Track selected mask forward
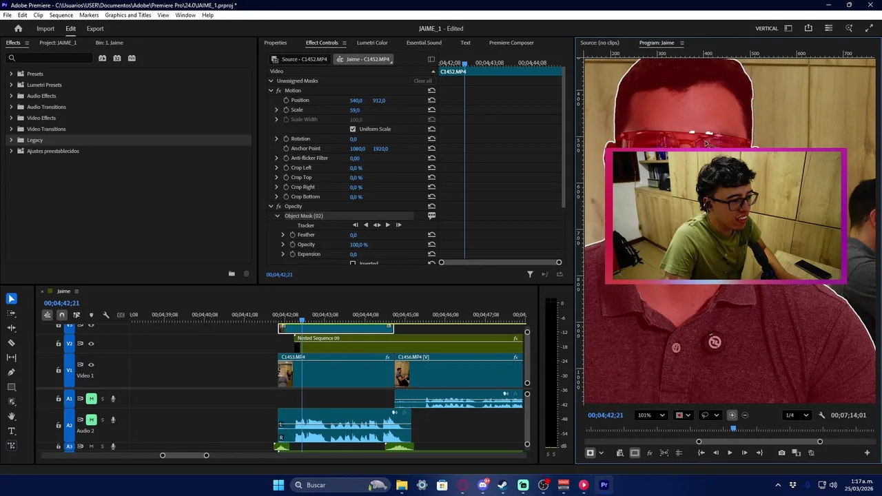882x496 pixels. (387, 225)
